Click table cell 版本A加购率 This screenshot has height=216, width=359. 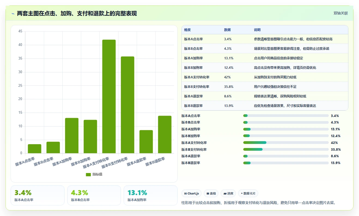[x=193, y=58]
